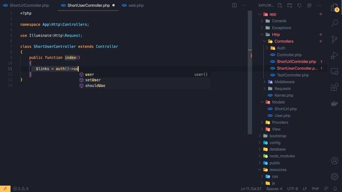The height and width of the screenshot is (192, 342).
Task: Switch to ShortUrlController.php tab
Action: 26,5
